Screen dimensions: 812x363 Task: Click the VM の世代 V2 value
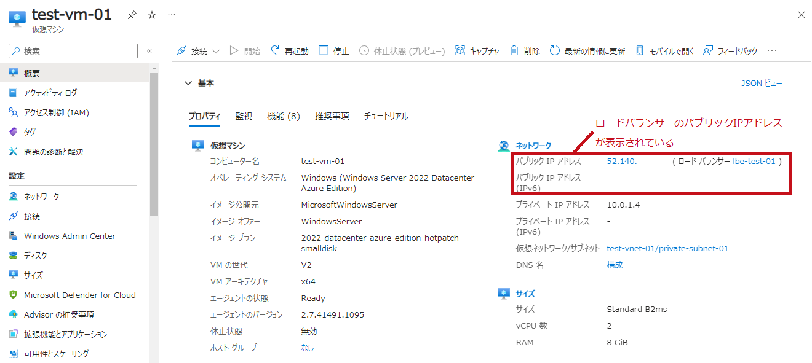(x=306, y=265)
